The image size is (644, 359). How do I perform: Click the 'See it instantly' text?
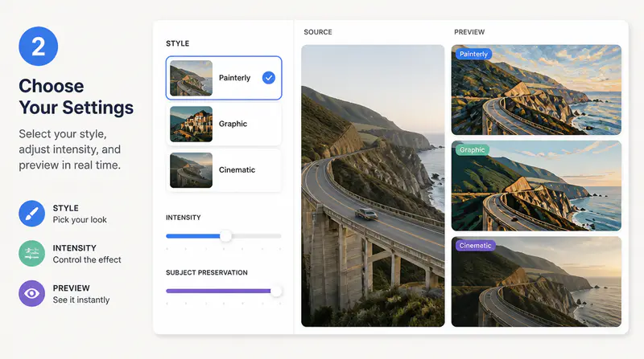81,300
